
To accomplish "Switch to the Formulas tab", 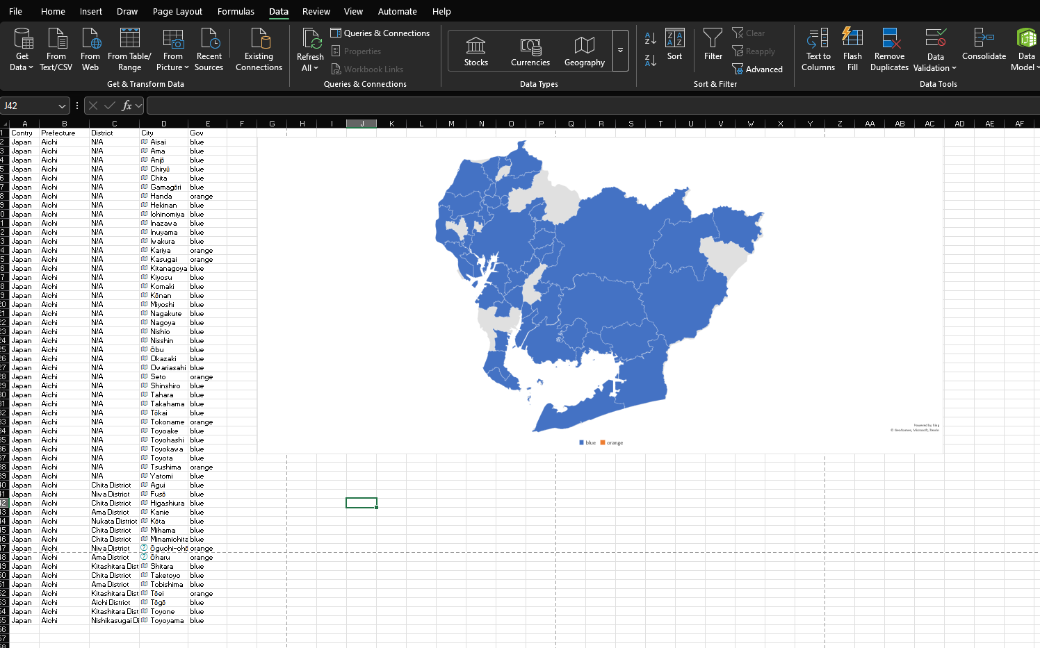I will [x=236, y=11].
